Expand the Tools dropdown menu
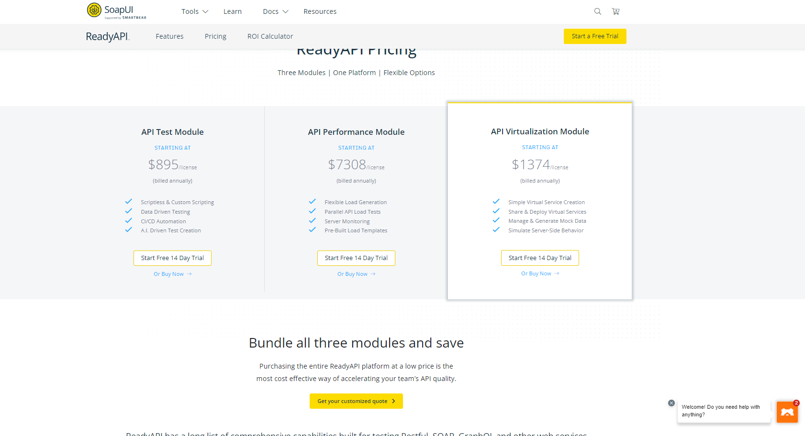The width and height of the screenshot is (805, 436). [x=195, y=11]
